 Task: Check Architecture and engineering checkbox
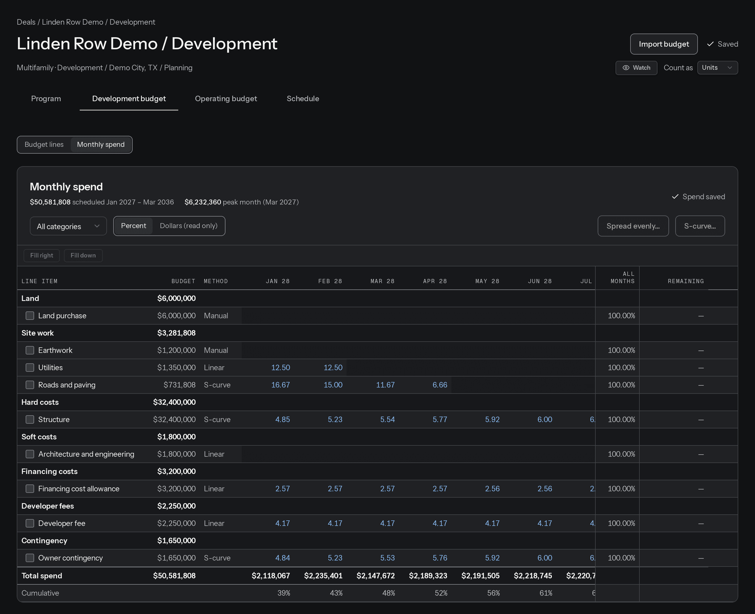click(30, 454)
